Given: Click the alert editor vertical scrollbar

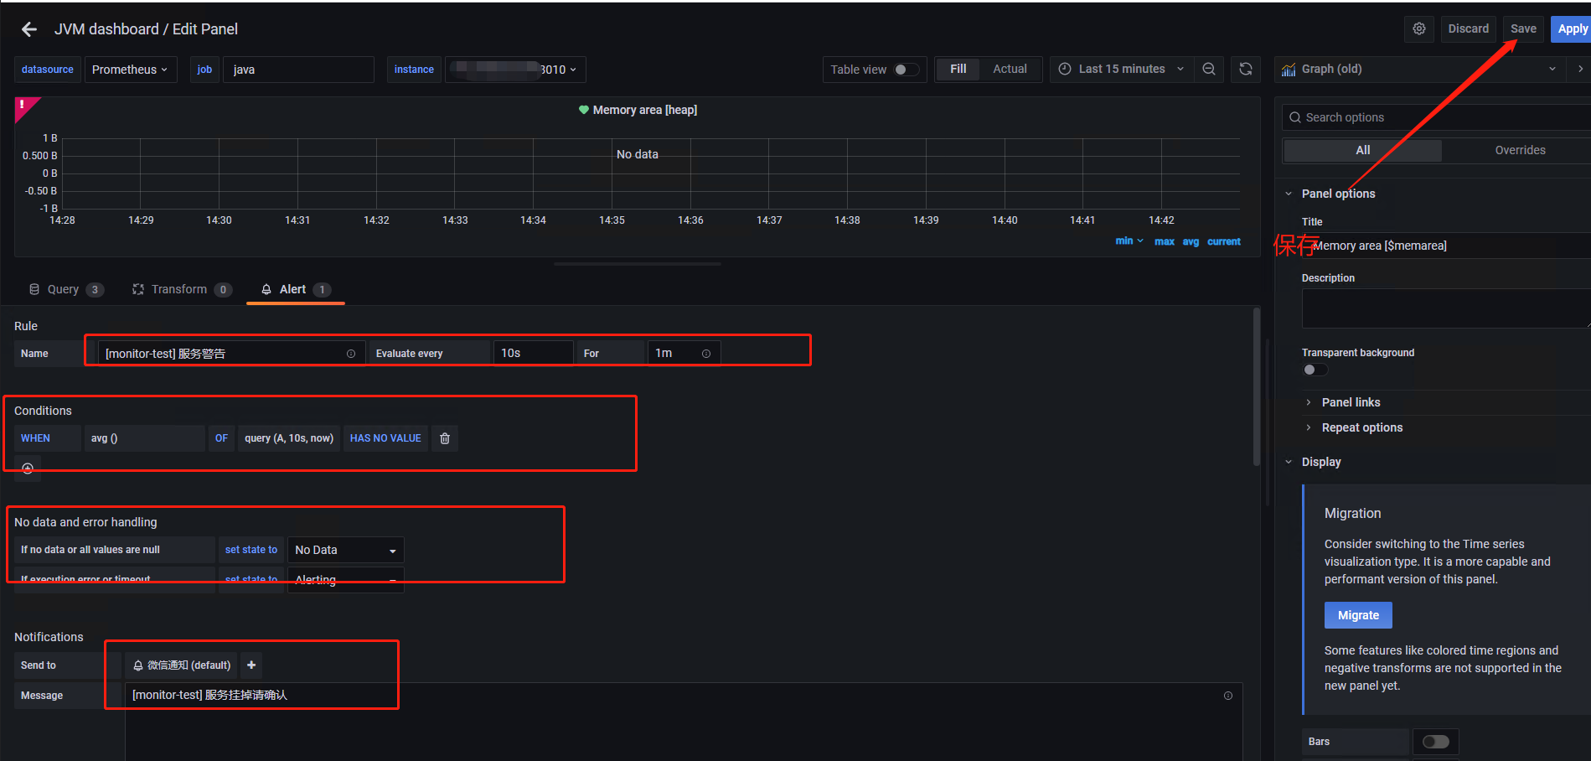Looking at the screenshot, I should [1257, 387].
